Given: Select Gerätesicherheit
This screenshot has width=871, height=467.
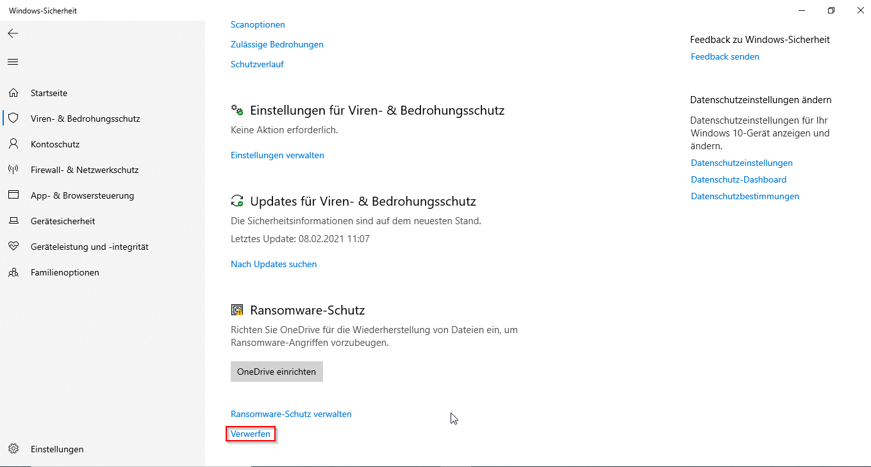Looking at the screenshot, I should tap(63, 221).
